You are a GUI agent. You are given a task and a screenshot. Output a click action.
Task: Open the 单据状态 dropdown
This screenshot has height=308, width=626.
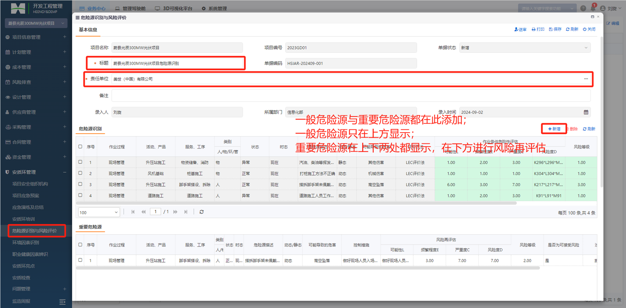pyautogui.click(x=525, y=48)
